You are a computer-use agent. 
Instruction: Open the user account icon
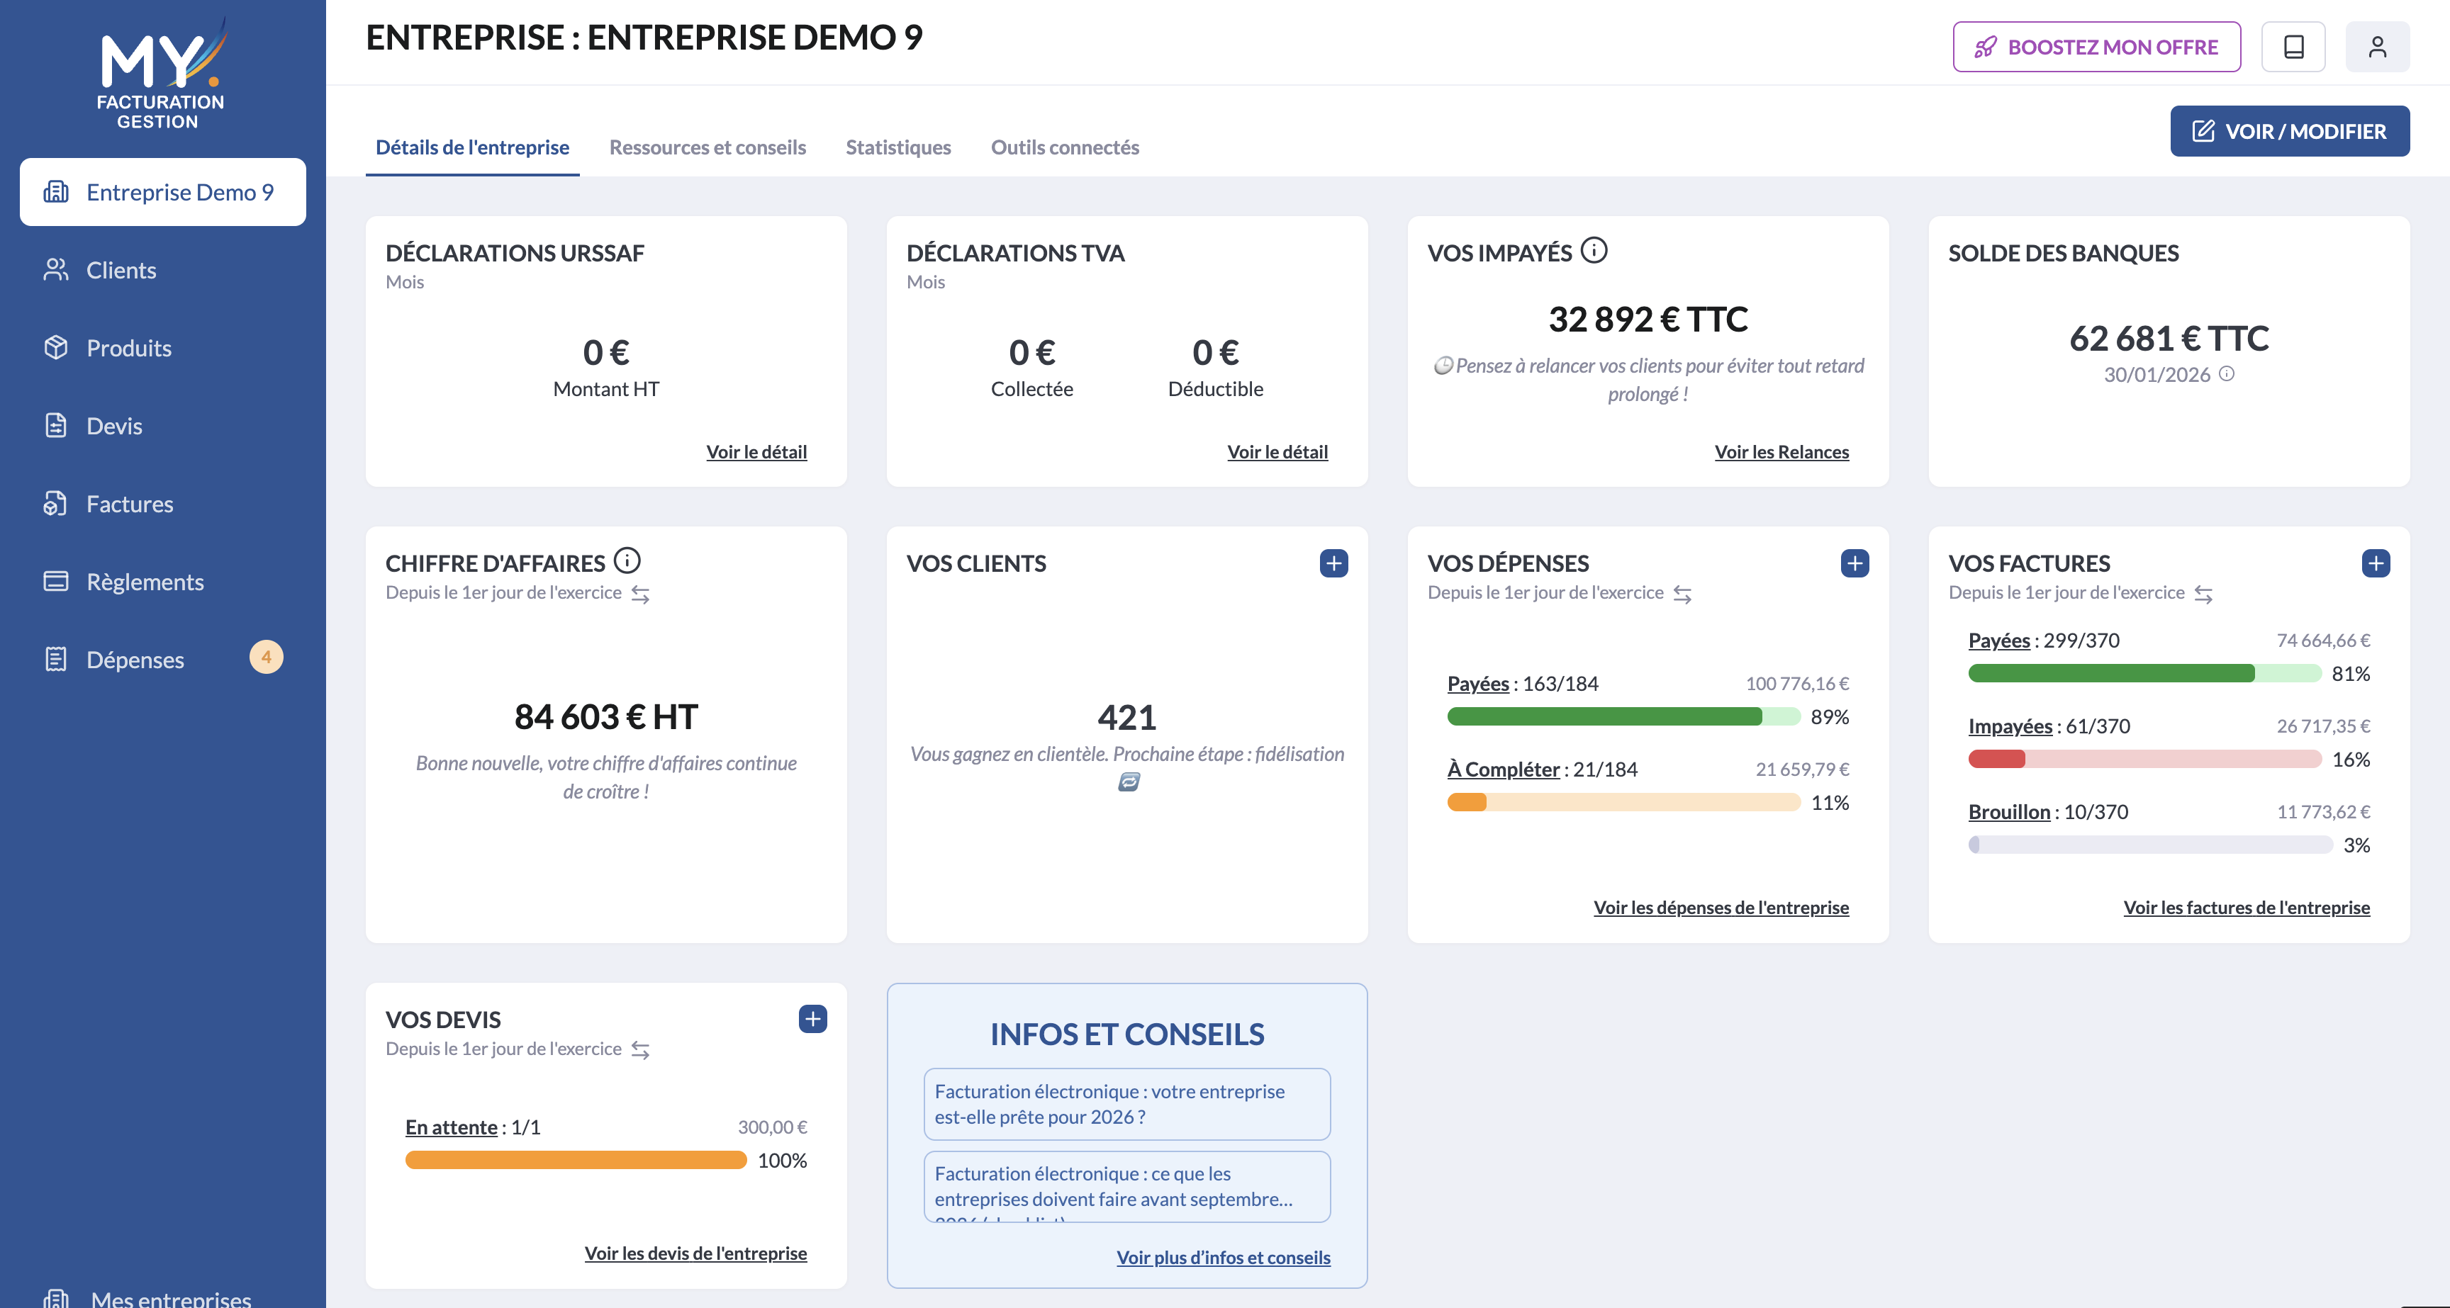[x=2377, y=47]
